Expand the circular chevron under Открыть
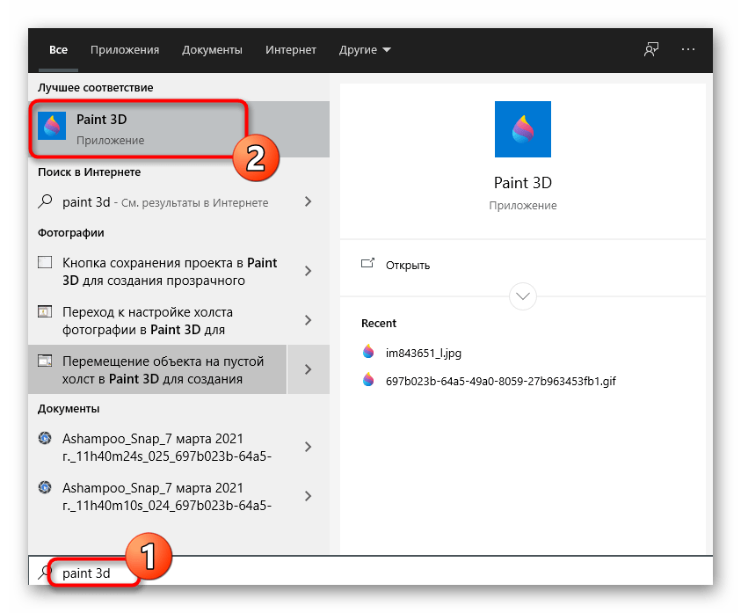Screen dimensions: 741x613 [522, 295]
